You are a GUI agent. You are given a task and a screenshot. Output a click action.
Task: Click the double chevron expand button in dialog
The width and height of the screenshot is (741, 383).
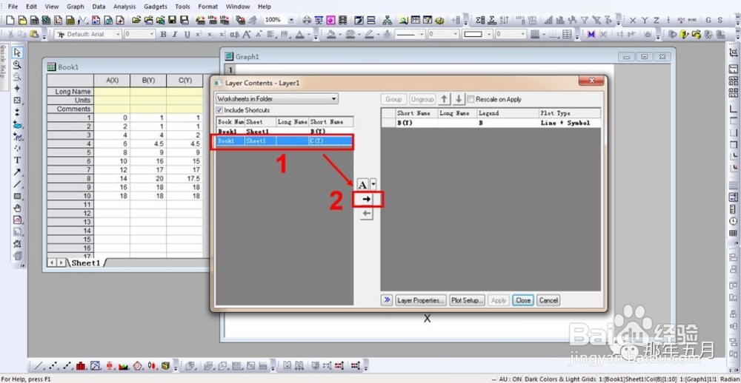[x=387, y=300]
